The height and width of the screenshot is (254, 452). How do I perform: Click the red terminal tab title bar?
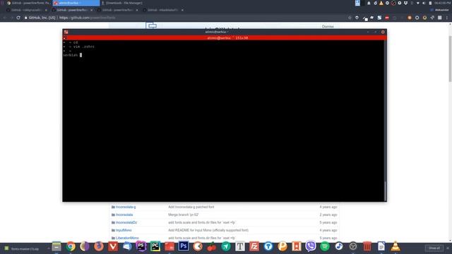pos(225,37)
